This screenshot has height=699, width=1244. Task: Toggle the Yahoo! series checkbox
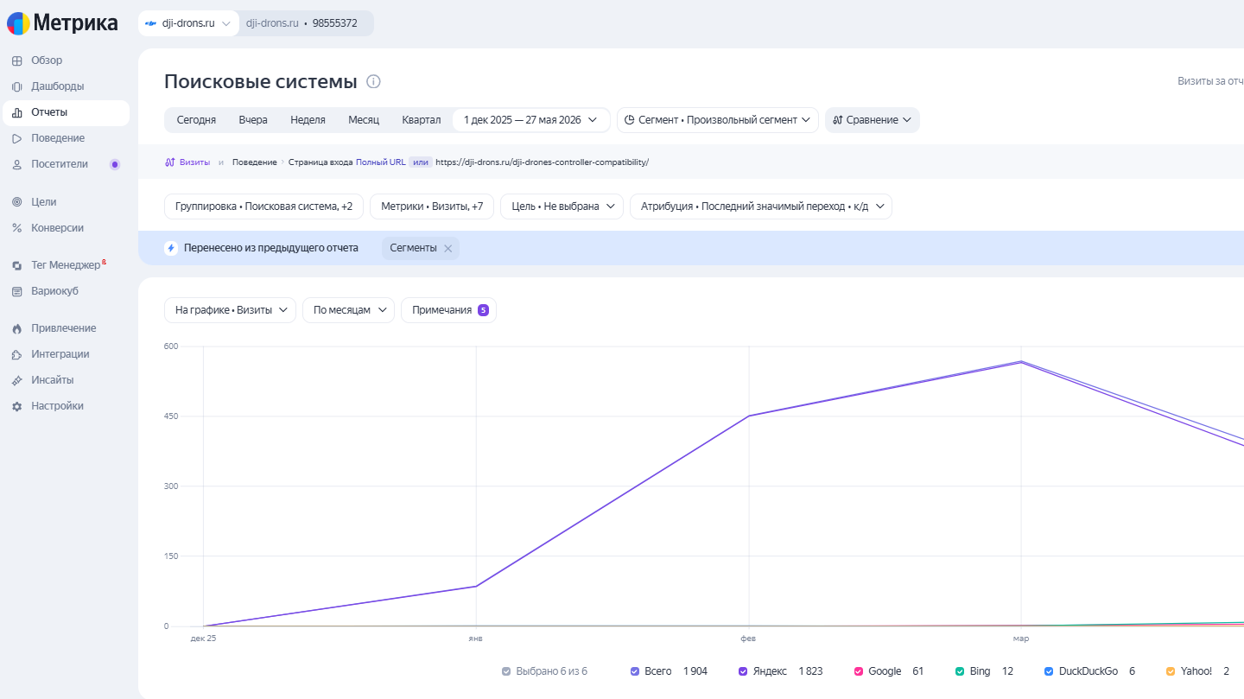[1171, 671]
